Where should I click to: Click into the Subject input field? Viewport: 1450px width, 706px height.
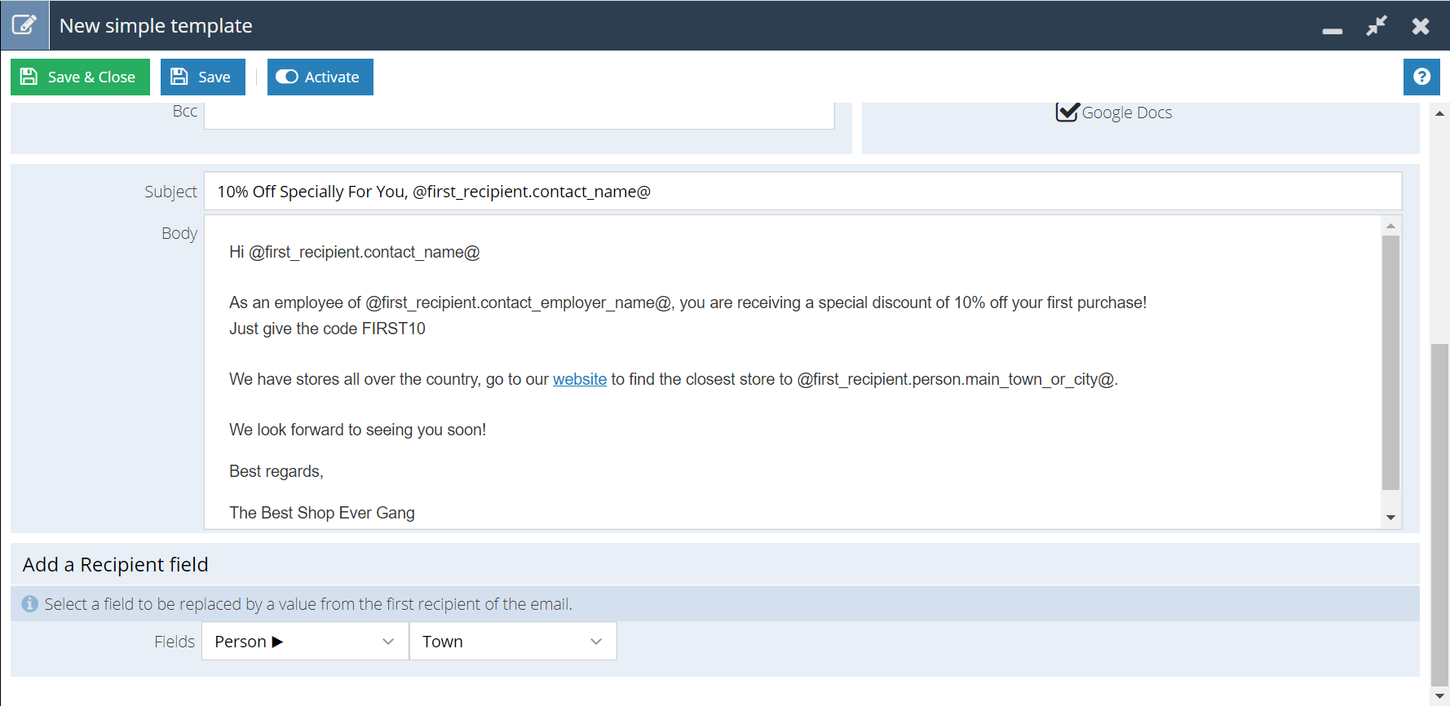tap(802, 191)
